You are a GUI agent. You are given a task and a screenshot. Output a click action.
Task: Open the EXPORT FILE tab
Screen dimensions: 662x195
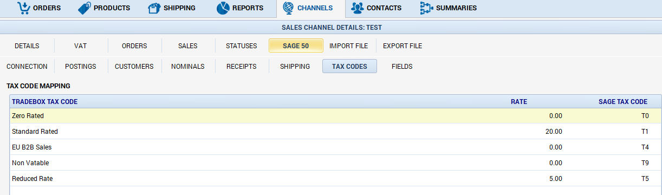(x=403, y=46)
